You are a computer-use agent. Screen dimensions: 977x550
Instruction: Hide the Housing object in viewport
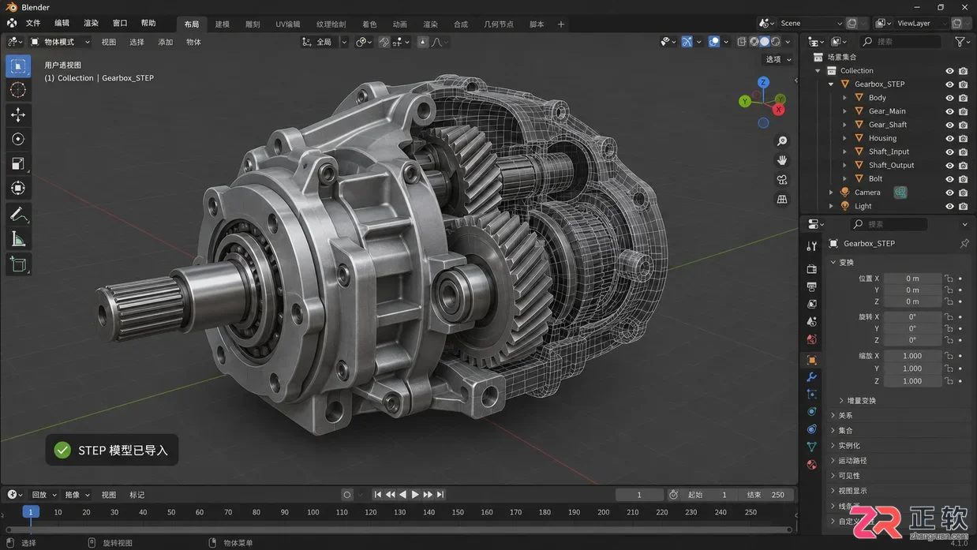pyautogui.click(x=949, y=138)
